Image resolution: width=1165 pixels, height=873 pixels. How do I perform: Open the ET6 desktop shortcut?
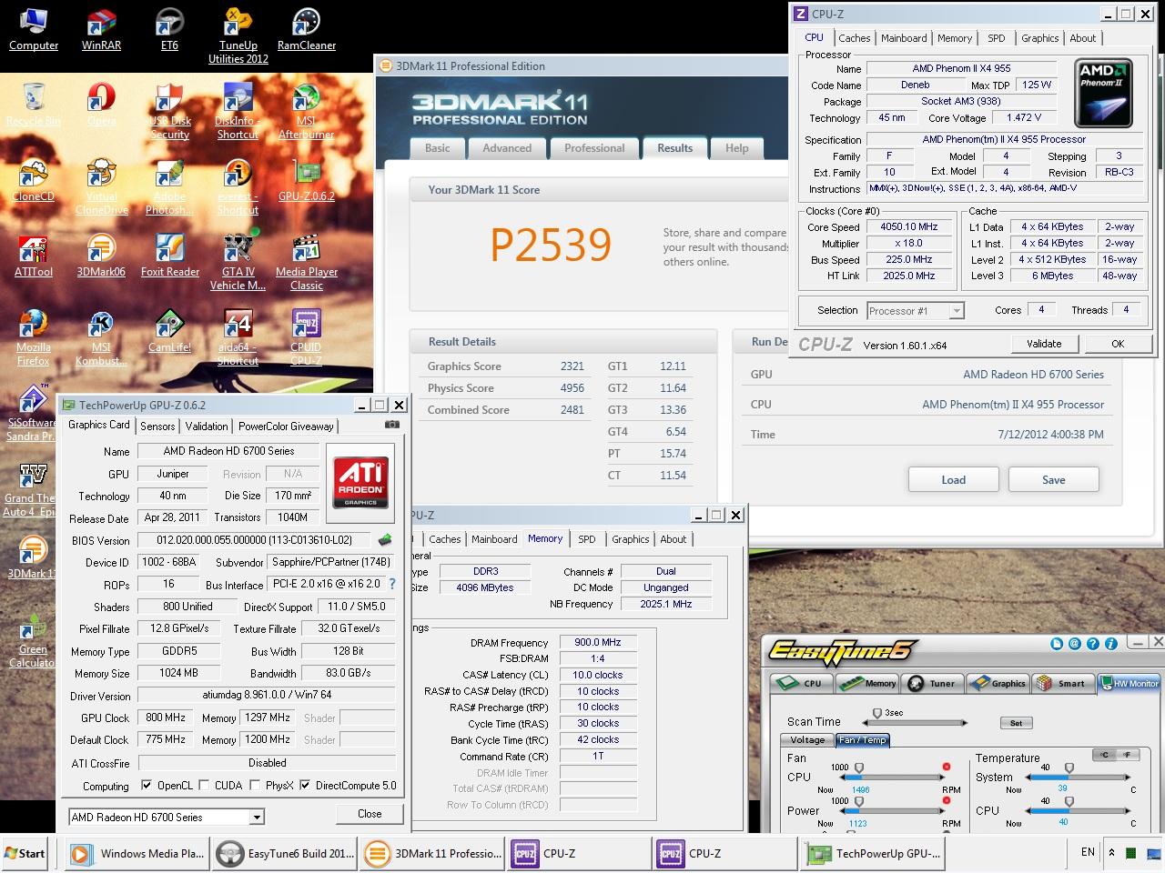point(169,29)
